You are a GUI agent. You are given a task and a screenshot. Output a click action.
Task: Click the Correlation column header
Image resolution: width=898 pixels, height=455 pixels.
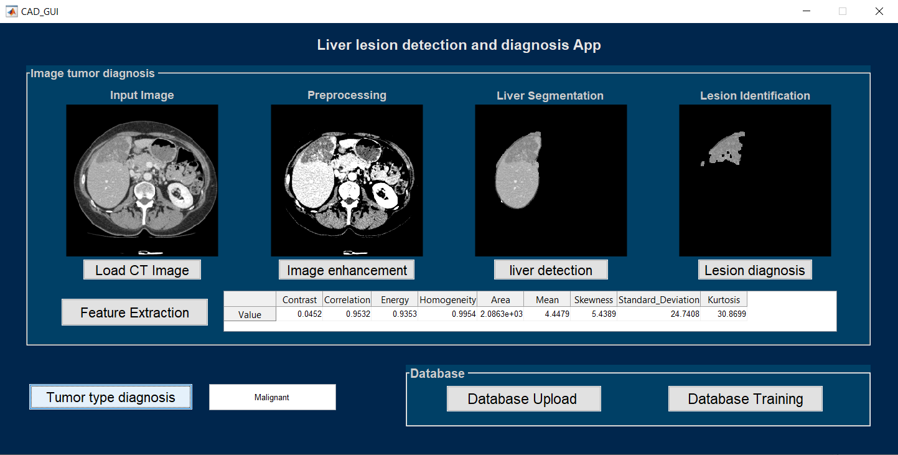347,299
